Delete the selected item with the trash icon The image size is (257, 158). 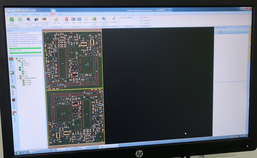coord(66,20)
